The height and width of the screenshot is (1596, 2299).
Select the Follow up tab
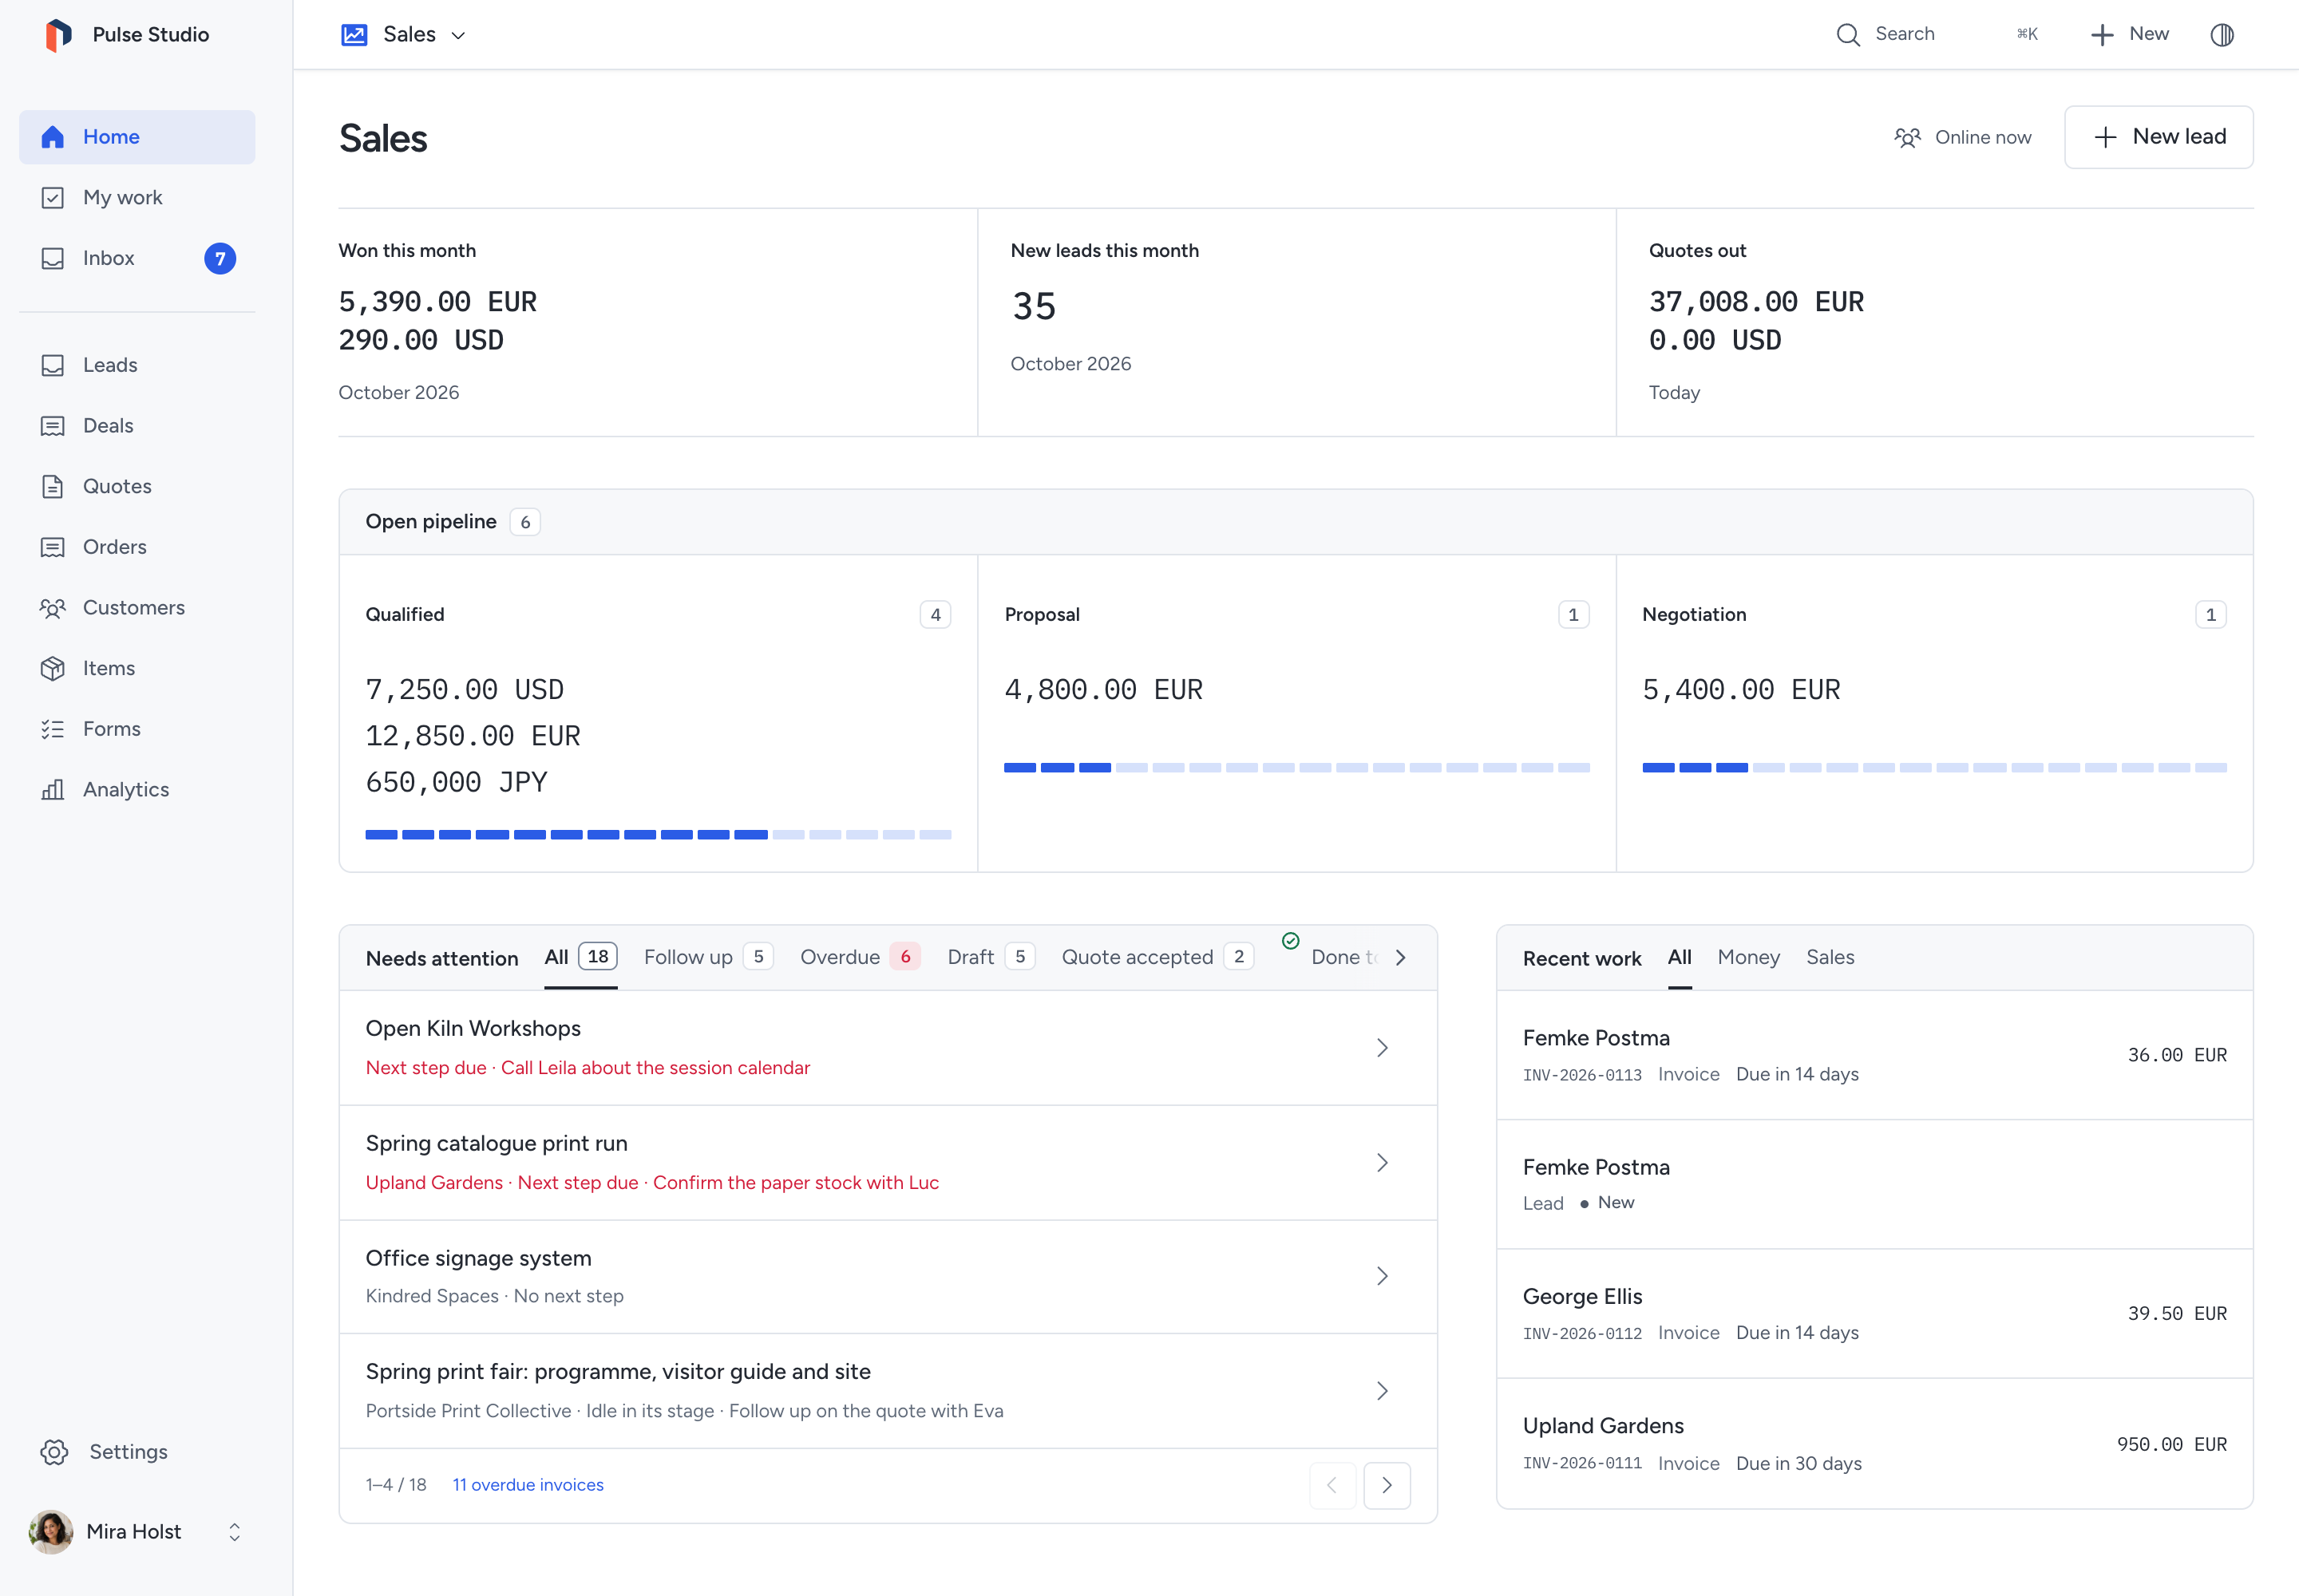point(708,957)
